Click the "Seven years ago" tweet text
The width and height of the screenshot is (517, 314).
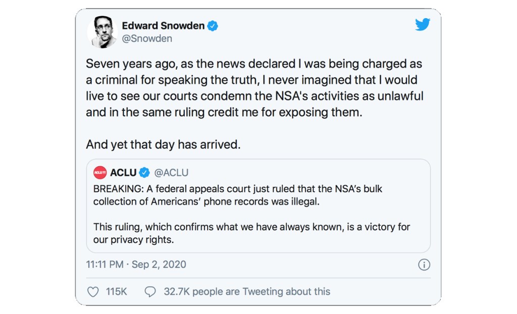click(x=254, y=88)
